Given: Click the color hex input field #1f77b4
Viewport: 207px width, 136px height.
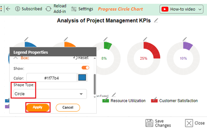Looking at the screenshot, I should click(52, 78).
